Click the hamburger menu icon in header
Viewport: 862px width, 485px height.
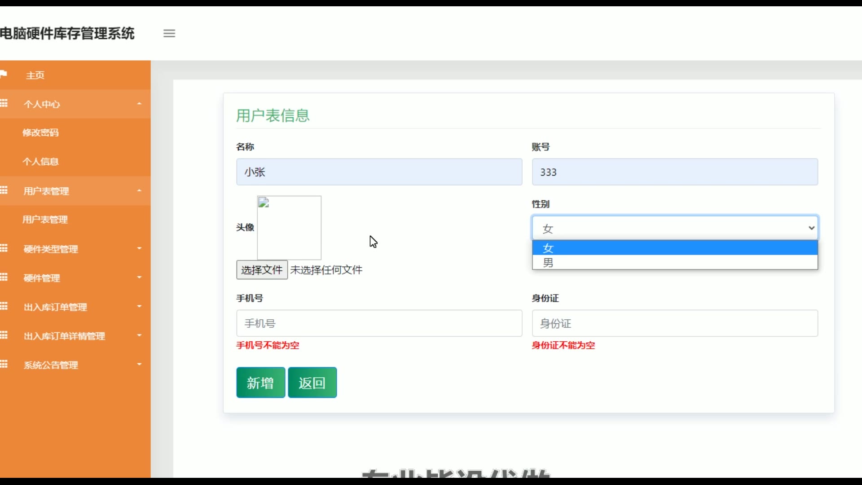[169, 33]
